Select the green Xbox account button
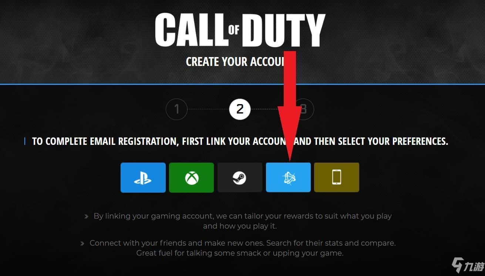The width and height of the screenshot is (485, 276). pyautogui.click(x=191, y=177)
